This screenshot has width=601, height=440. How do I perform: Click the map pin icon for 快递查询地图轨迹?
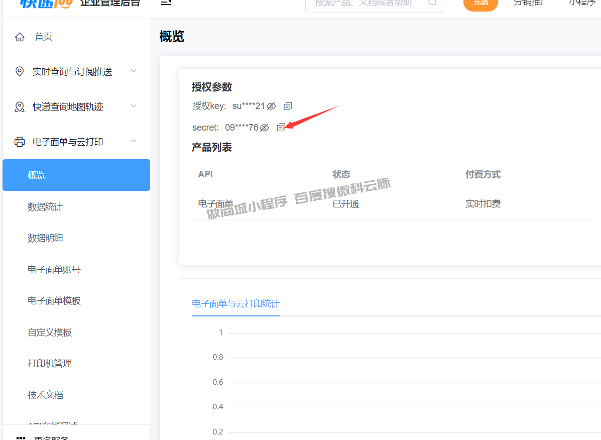[20, 106]
